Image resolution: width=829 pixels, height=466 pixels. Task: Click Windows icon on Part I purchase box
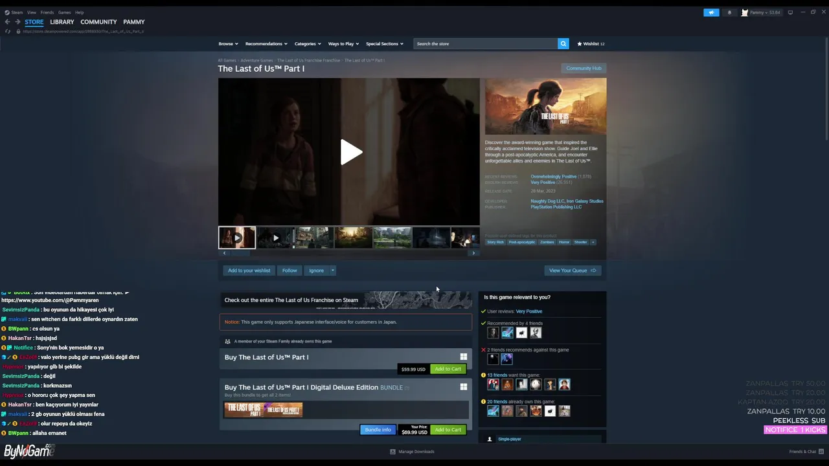tap(464, 357)
